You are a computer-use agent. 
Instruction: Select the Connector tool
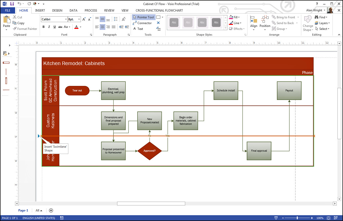coord(142,23)
